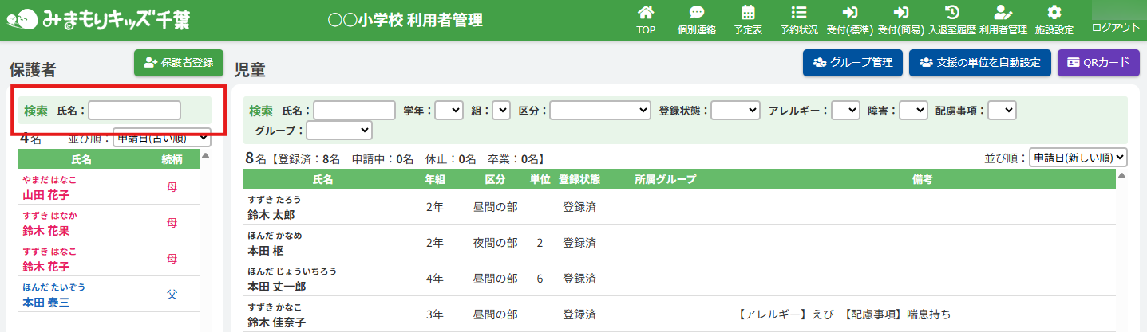
Task: Click the guardian 氏名 search field
Action: (x=135, y=111)
